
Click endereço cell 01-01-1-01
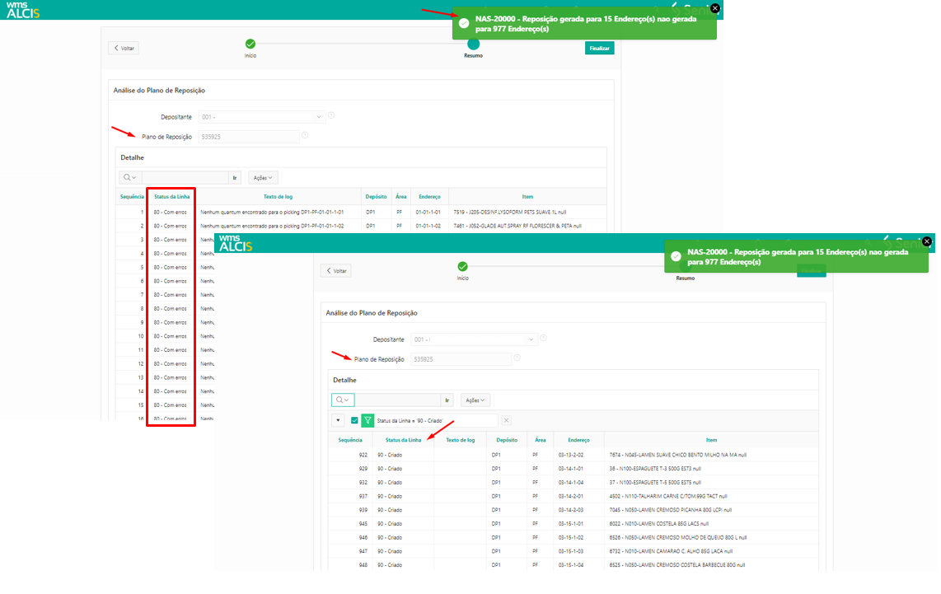point(428,213)
